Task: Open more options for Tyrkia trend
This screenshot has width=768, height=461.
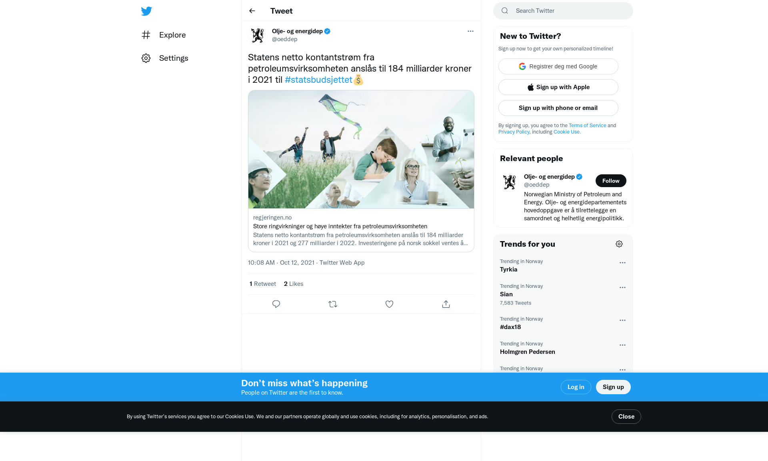Action: (622, 263)
